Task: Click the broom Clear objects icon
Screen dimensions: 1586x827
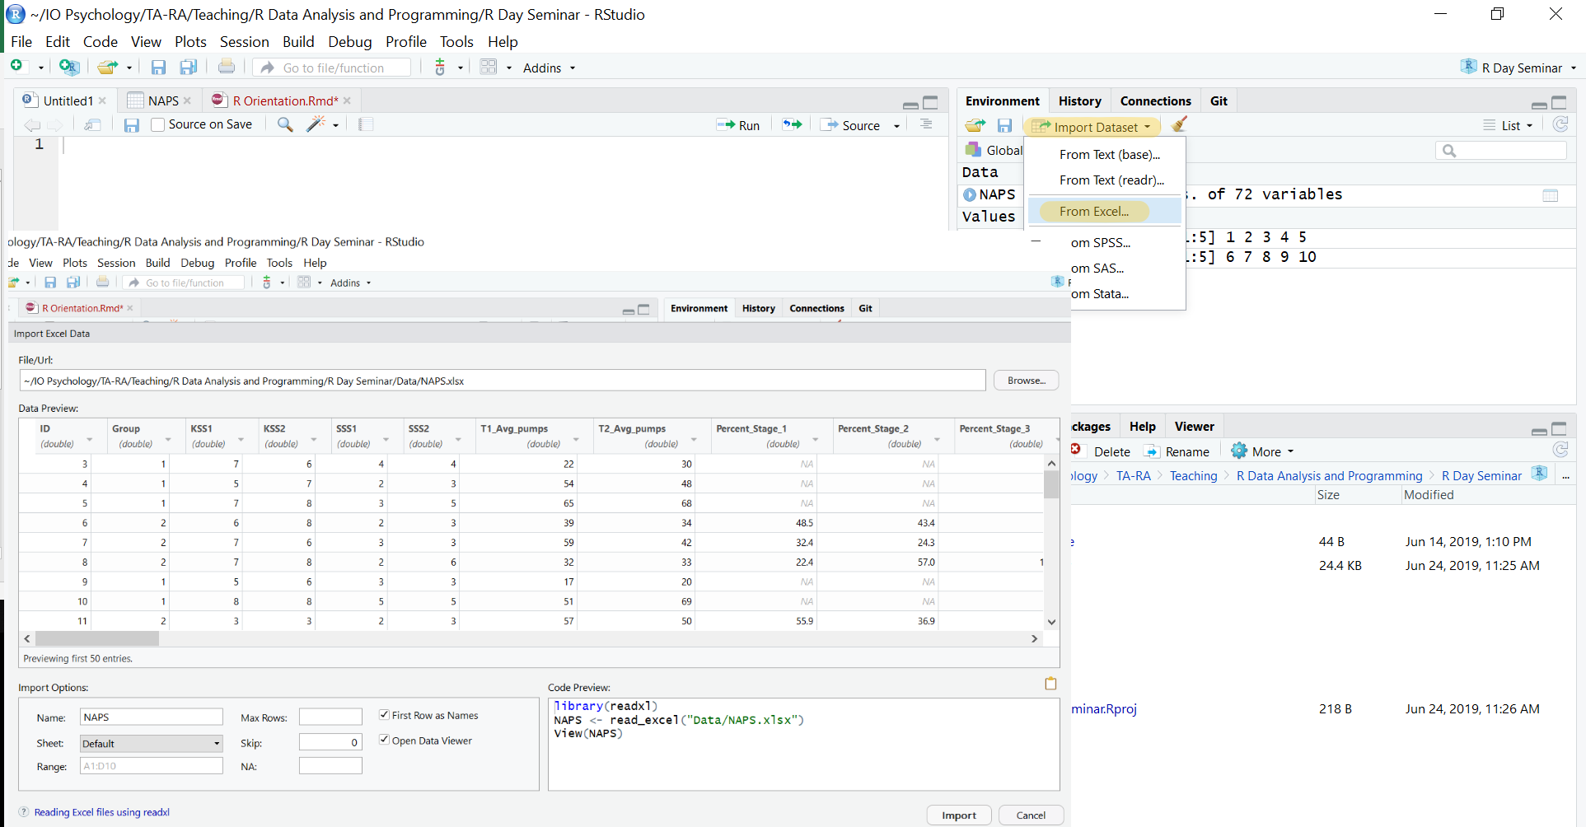Action: (x=1179, y=124)
